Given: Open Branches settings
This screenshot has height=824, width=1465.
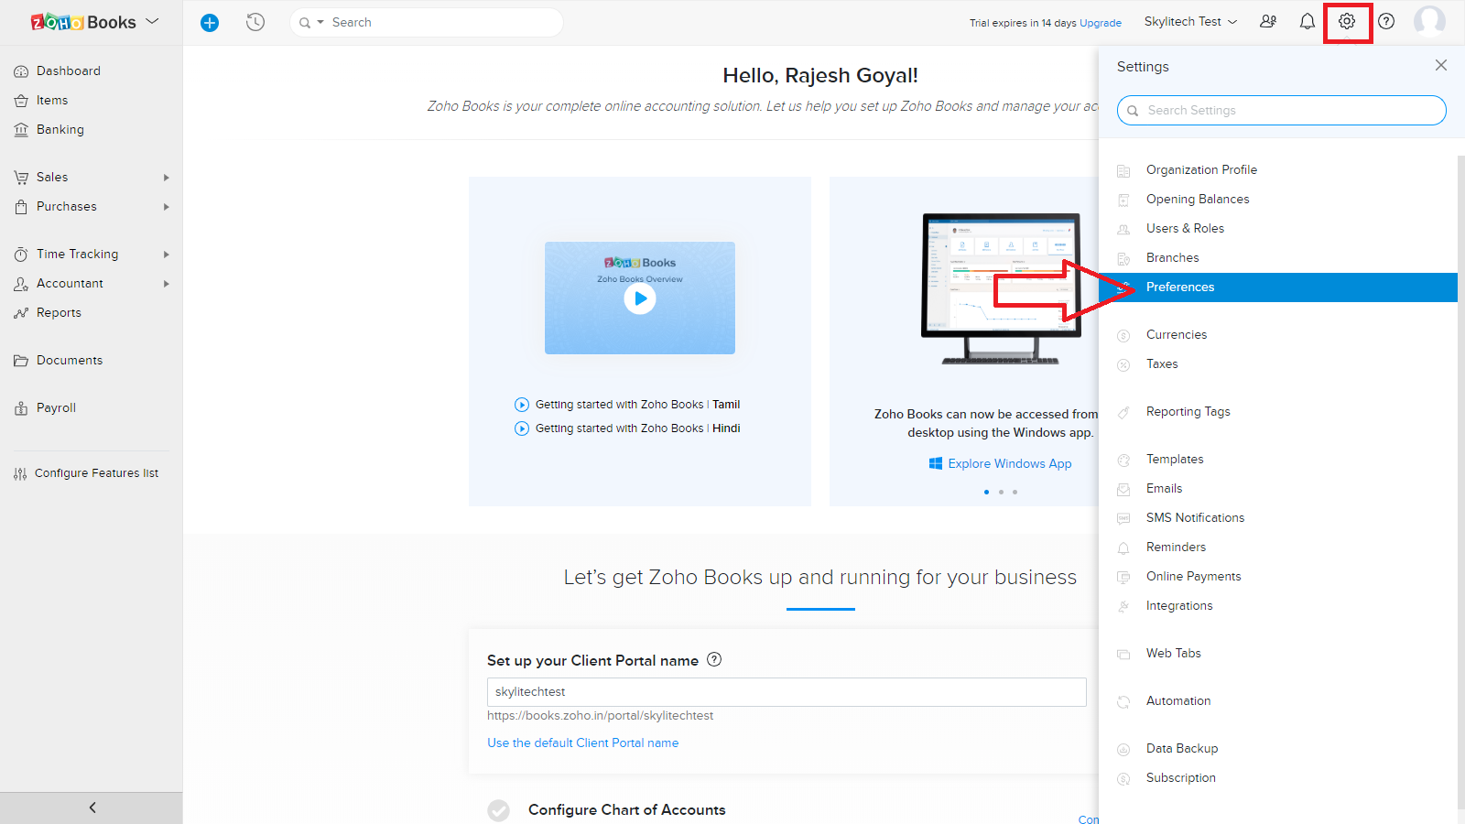Looking at the screenshot, I should tap(1172, 257).
